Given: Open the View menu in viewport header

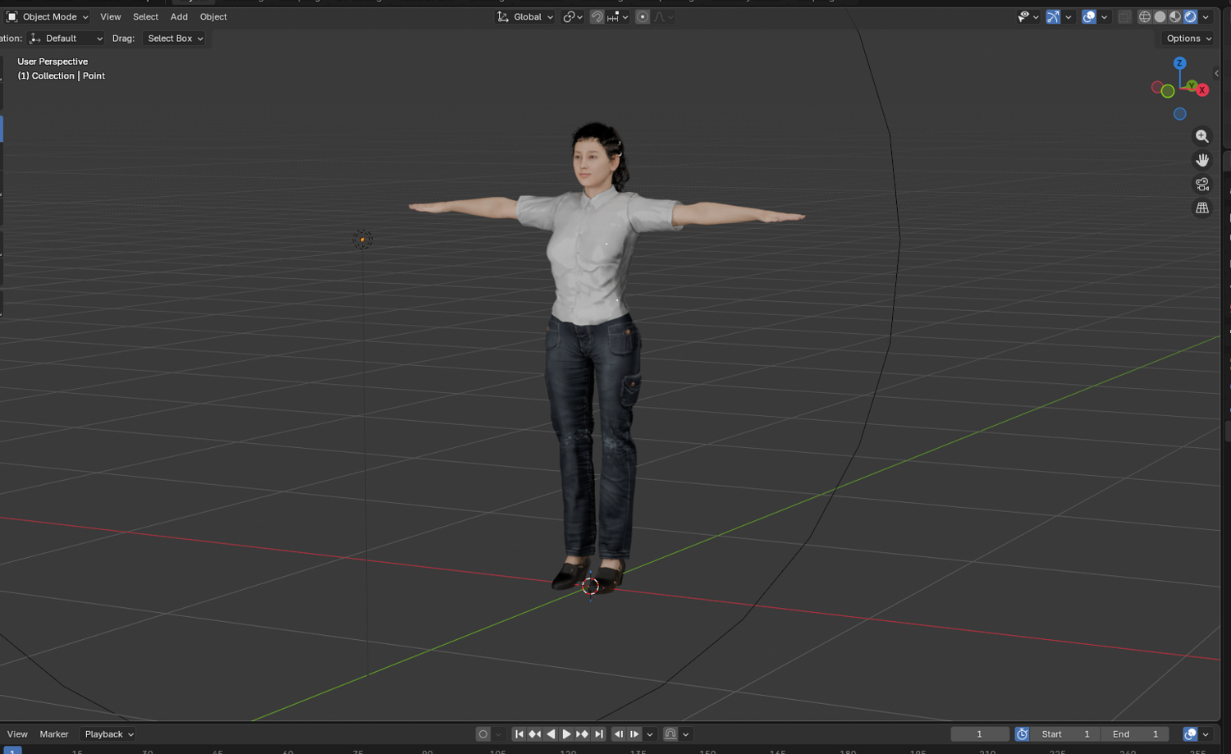Looking at the screenshot, I should (110, 16).
